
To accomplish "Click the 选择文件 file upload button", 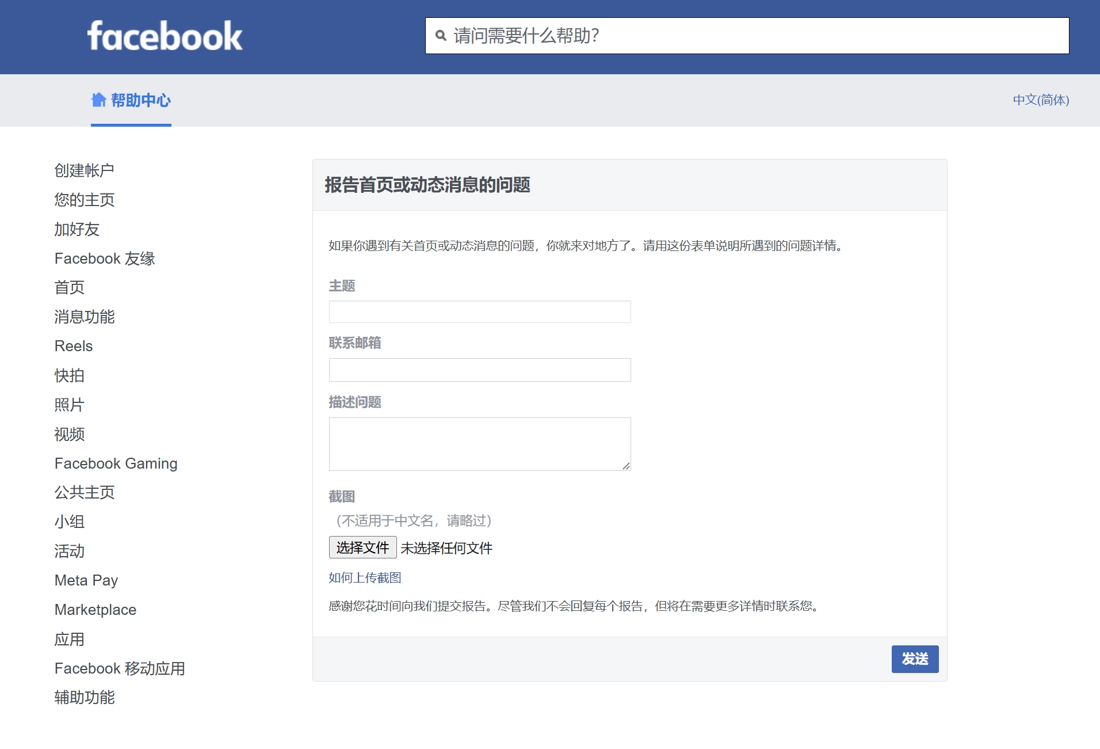I will tap(362, 548).
